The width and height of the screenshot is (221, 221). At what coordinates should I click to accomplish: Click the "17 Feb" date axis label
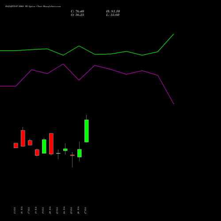click(29, 210)
